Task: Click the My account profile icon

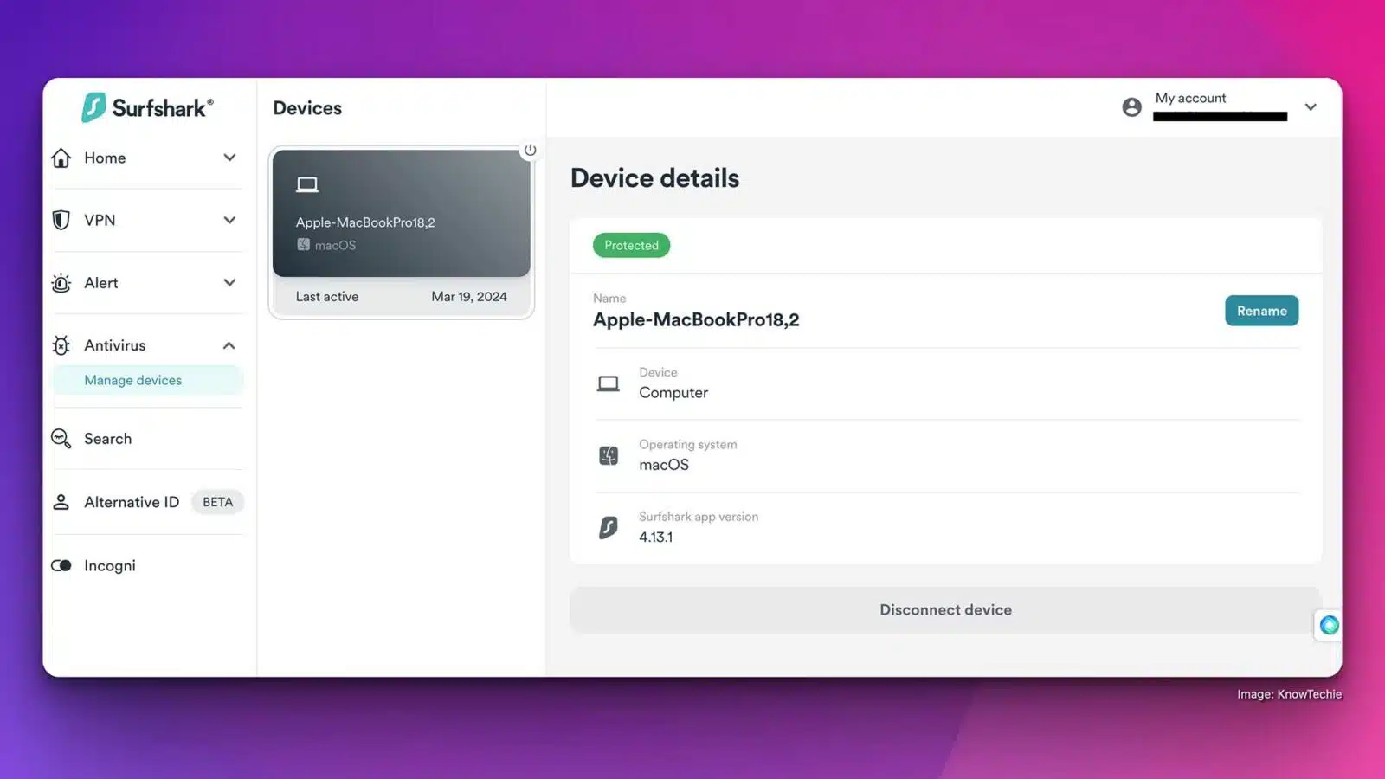Action: click(1132, 106)
